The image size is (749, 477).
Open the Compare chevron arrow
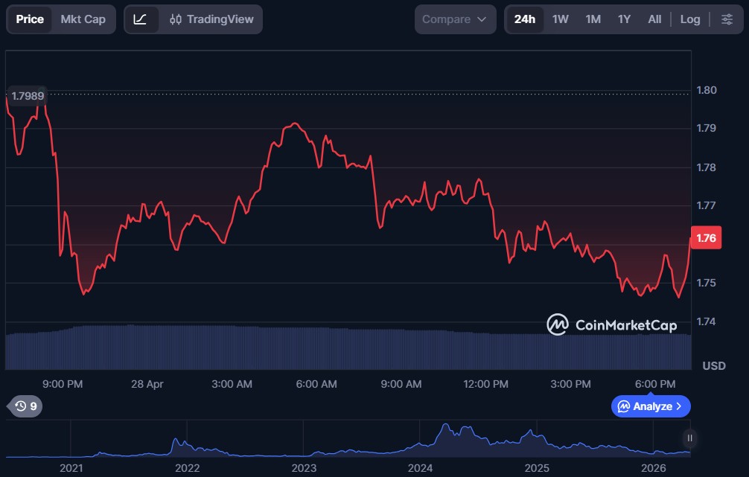(481, 19)
